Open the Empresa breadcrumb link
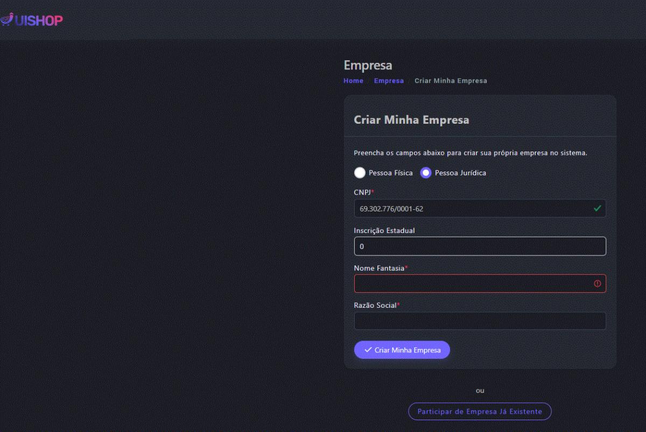This screenshot has height=432, width=646. pos(389,81)
